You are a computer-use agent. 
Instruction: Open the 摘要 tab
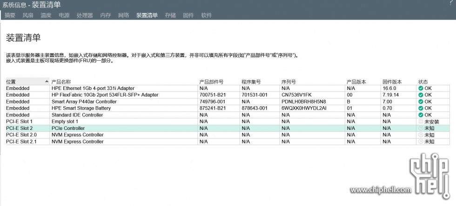(x=10, y=15)
